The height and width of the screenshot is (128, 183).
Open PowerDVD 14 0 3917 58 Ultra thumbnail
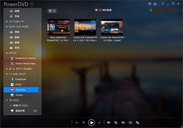click(x=85, y=27)
